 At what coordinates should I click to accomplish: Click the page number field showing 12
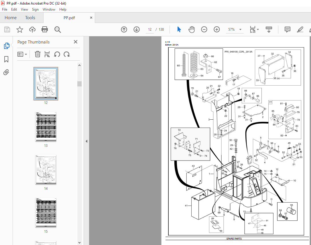tap(150, 29)
